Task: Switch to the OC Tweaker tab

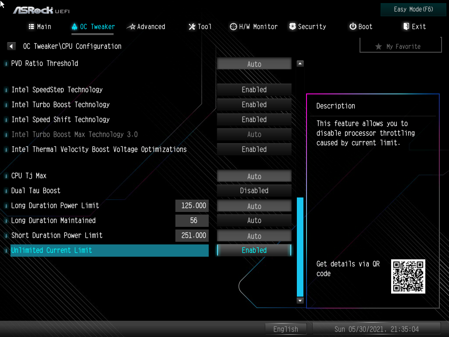Action: point(93,27)
